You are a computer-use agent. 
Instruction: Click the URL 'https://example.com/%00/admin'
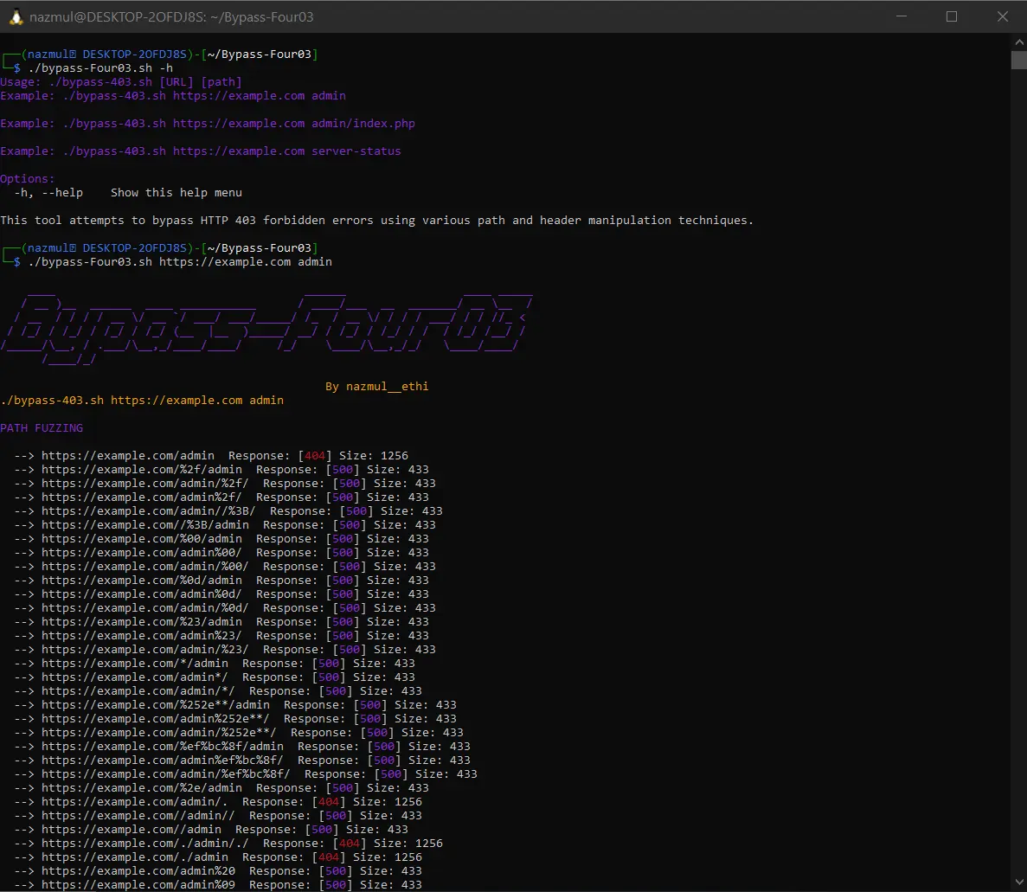(142, 538)
